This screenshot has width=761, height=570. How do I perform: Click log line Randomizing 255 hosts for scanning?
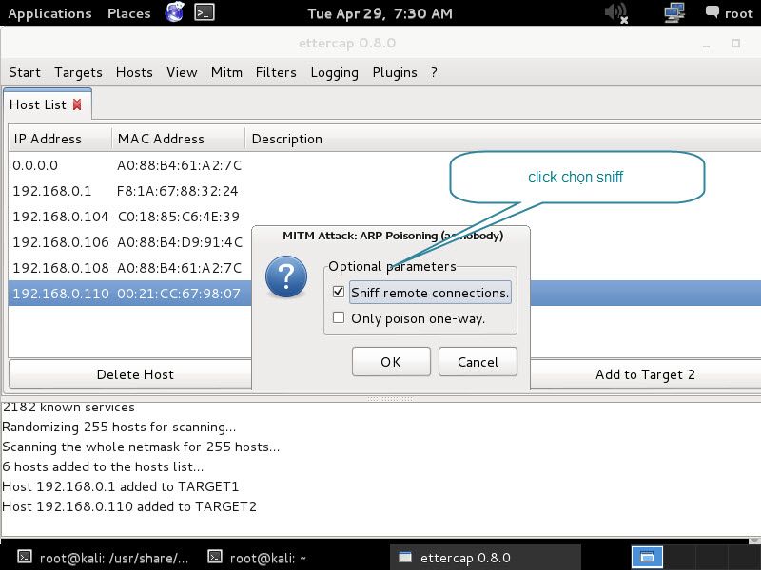[x=119, y=427]
